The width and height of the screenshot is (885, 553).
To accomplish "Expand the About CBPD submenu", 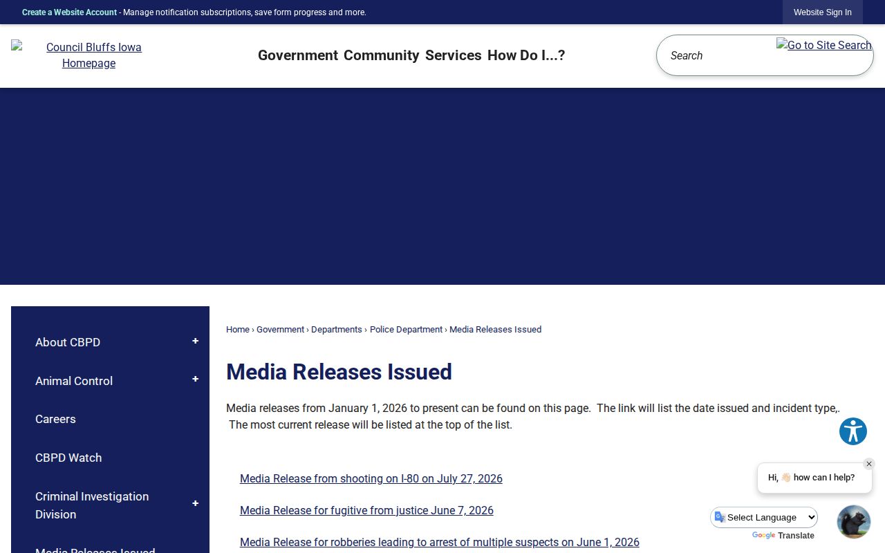I will pos(195,341).
